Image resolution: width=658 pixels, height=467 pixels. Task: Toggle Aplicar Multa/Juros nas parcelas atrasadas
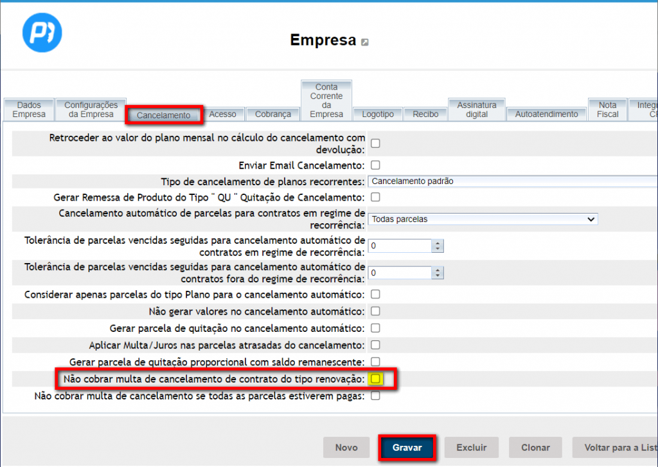pos(375,345)
